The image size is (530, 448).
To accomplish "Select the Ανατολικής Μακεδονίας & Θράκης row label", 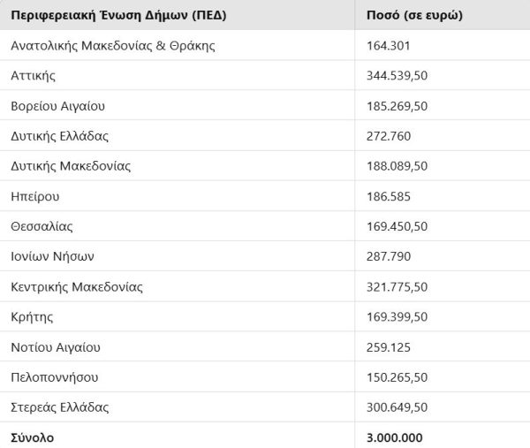I will (x=112, y=46).
